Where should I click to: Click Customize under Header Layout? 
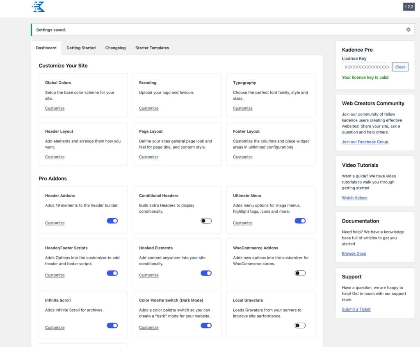pyautogui.click(x=55, y=157)
